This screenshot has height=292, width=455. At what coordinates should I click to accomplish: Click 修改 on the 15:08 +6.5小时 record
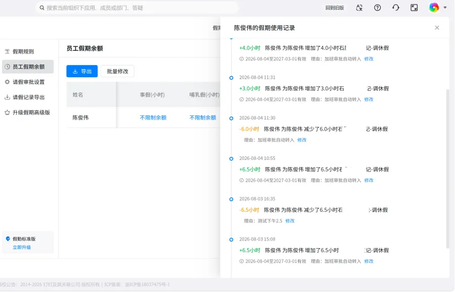coord(369,261)
